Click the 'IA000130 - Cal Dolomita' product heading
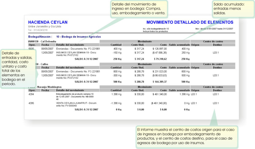Screen dimensions: 255x149 coord(42,41)
